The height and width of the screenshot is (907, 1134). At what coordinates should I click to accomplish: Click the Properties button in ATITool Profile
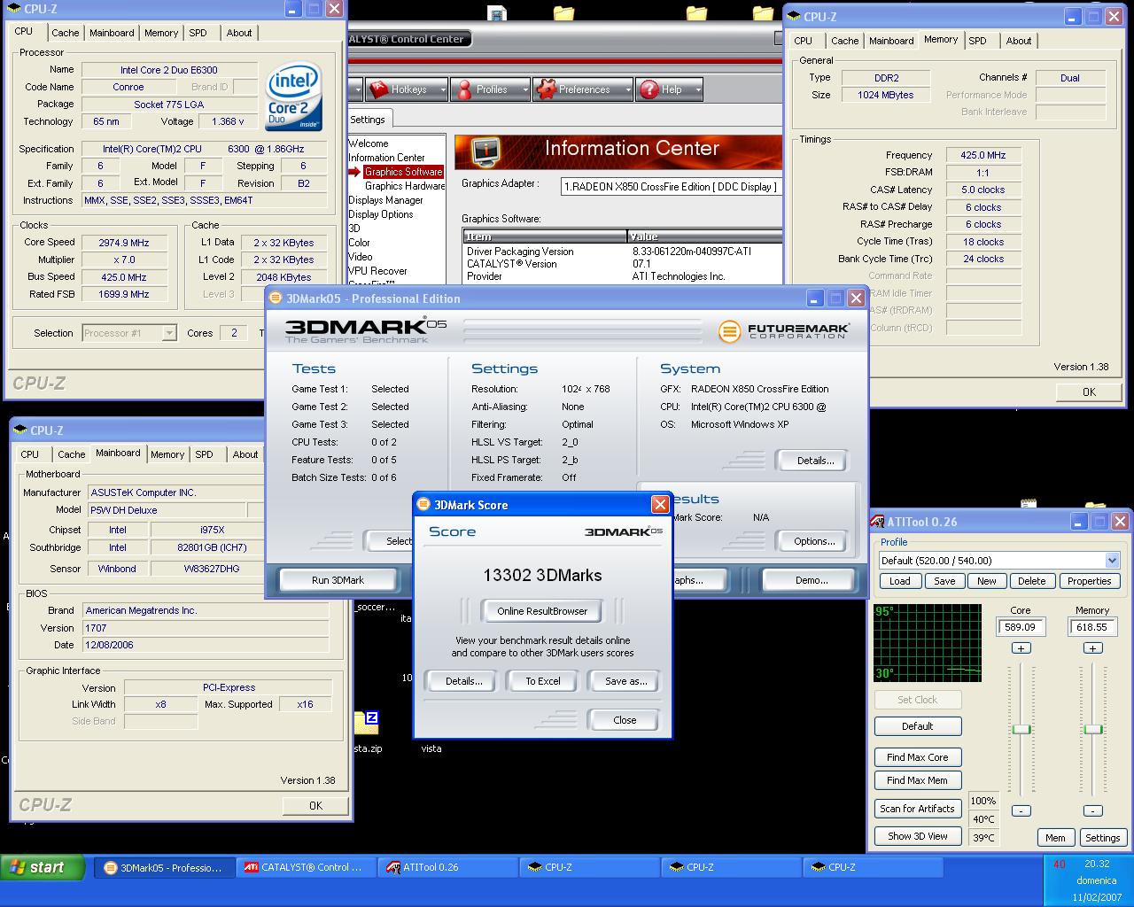coord(1089,581)
